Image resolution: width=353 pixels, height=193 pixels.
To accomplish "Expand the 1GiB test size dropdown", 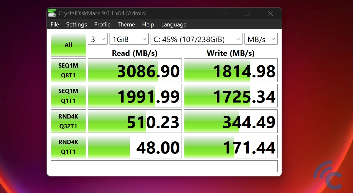I will 129,40.
